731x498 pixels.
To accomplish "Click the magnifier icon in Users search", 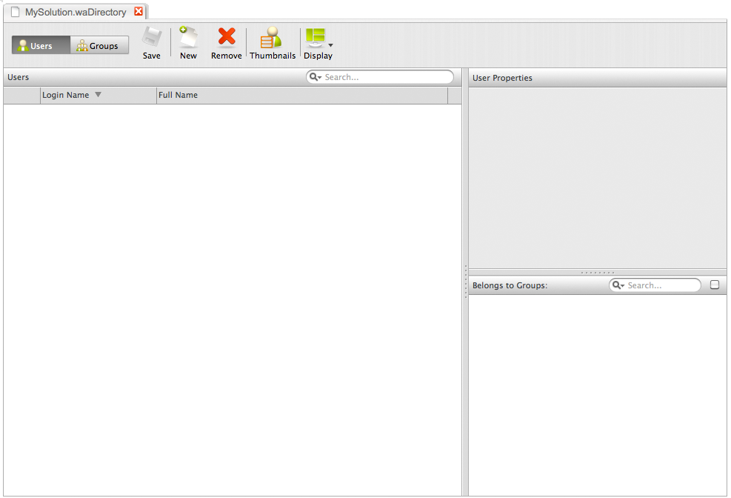I will (x=315, y=77).
